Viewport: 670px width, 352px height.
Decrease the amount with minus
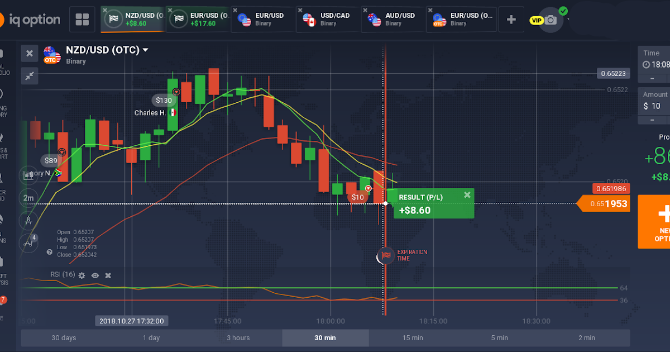click(652, 120)
